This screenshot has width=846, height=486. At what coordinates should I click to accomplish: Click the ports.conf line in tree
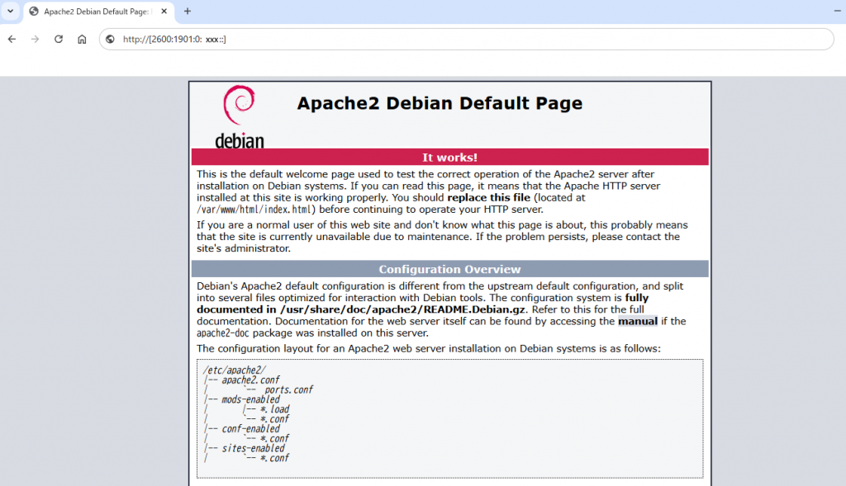pyautogui.click(x=288, y=389)
